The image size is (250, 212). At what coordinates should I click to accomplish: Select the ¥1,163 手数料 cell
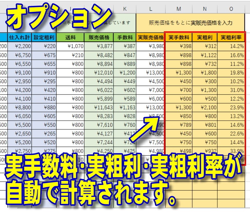coord(125,108)
